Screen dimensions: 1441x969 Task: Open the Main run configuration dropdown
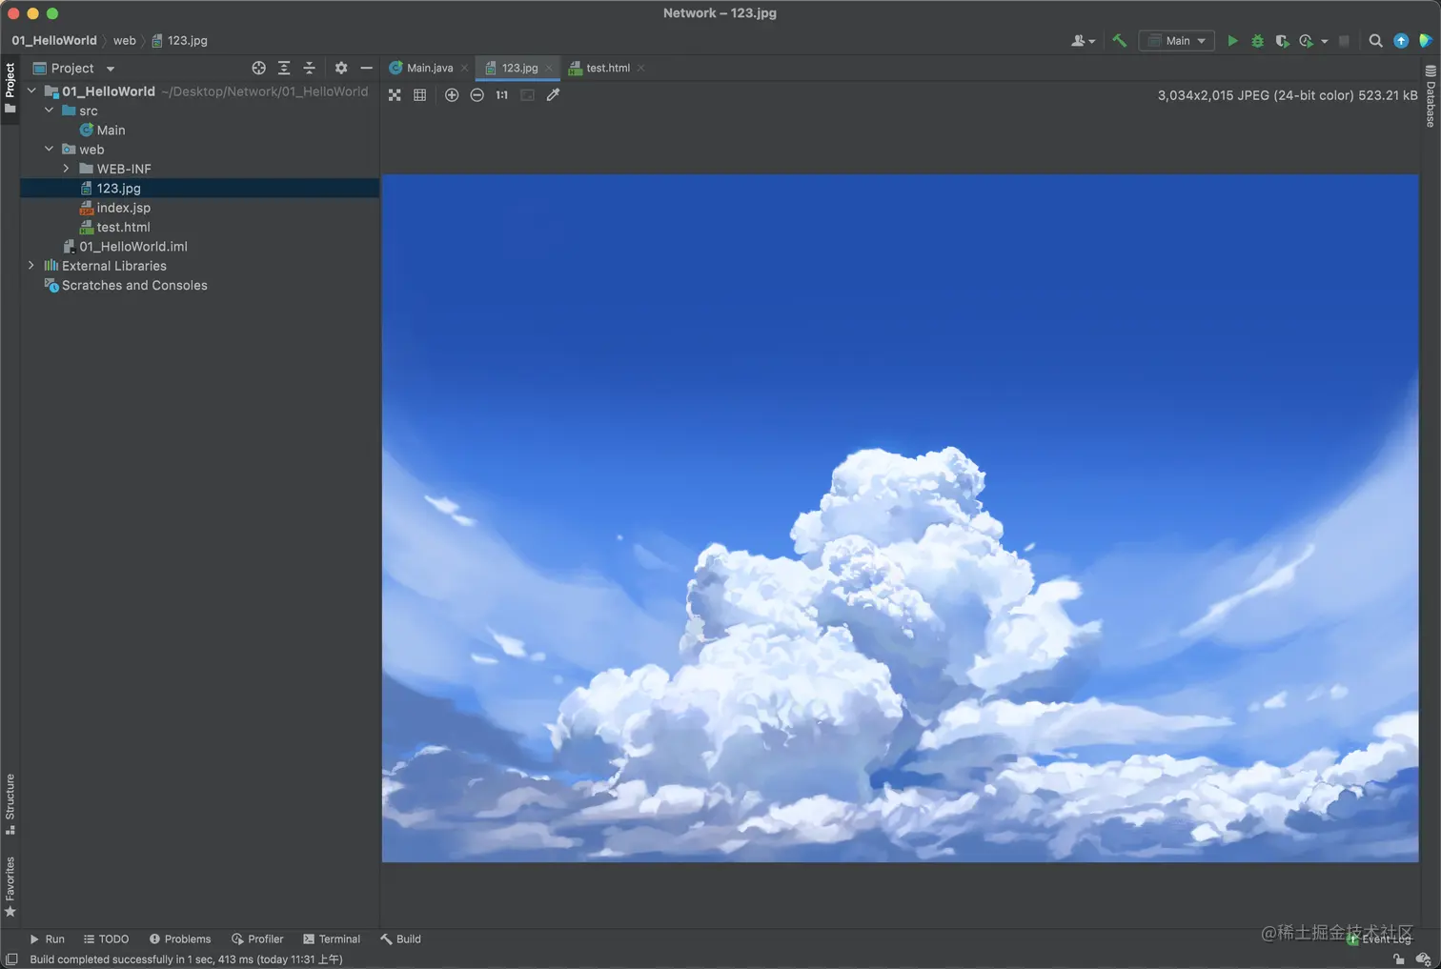point(1177,41)
